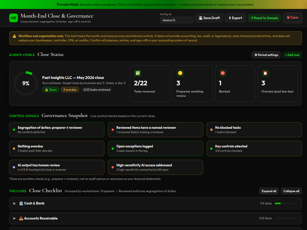Click the Prepared, awaiting review stat card
This screenshot has width=307, height=230.
(x=193, y=84)
